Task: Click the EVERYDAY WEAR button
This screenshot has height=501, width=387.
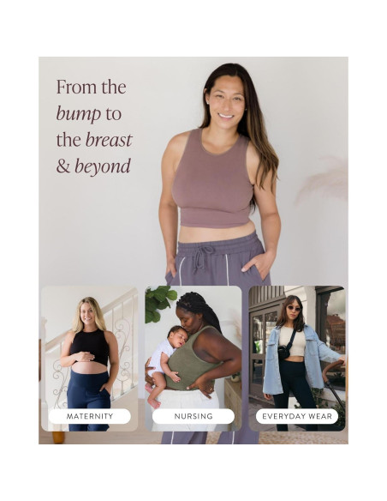Action: [x=297, y=416]
